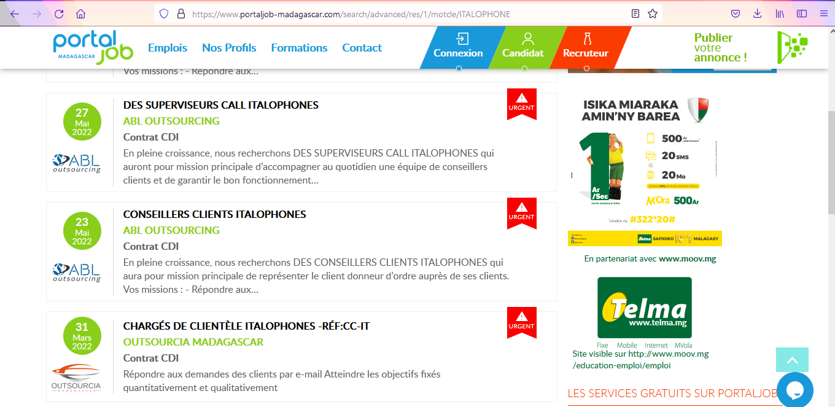This screenshot has width=835, height=407.
Task: Click URGENT ribbon on Chargés de Clientèle listing
Action: point(522,322)
